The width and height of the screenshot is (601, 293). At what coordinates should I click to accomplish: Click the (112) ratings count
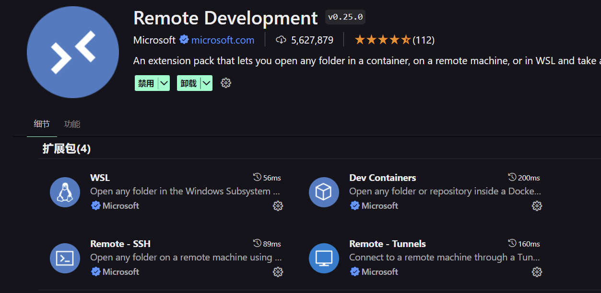tap(424, 40)
